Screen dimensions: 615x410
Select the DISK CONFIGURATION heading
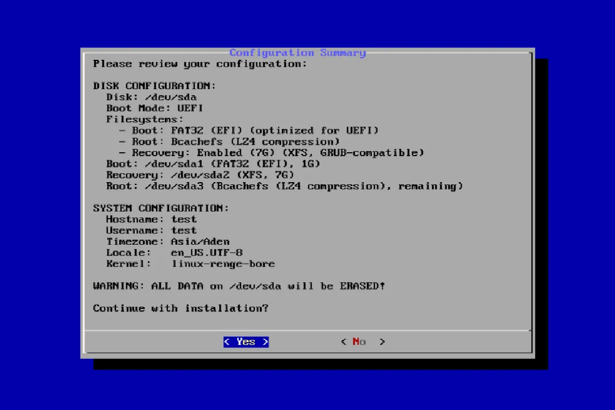coord(154,86)
